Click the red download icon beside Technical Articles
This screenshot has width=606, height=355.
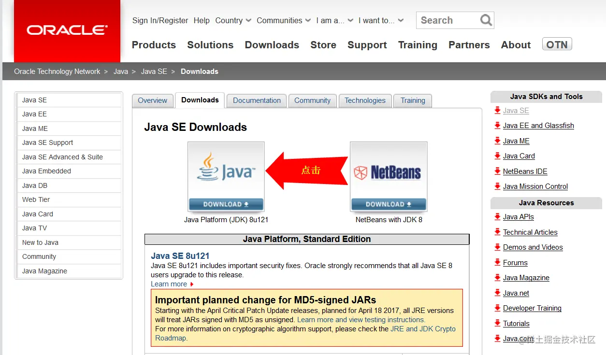tap(497, 232)
